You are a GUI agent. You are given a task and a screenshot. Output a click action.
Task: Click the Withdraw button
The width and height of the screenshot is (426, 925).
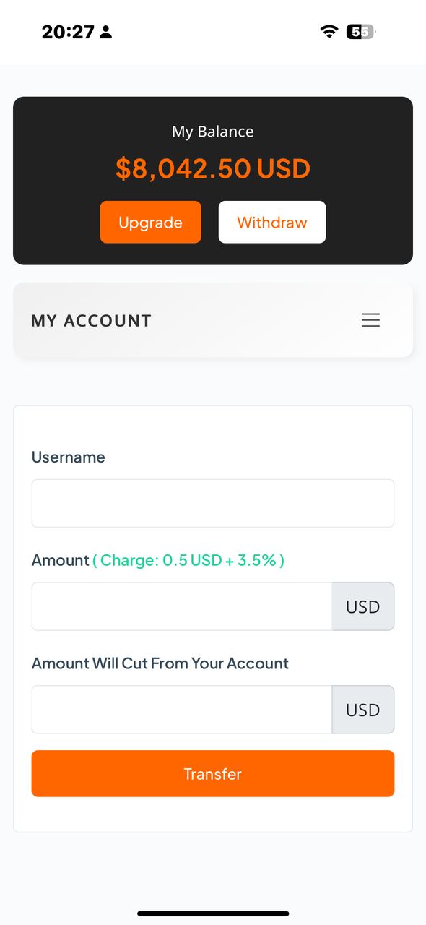point(272,222)
